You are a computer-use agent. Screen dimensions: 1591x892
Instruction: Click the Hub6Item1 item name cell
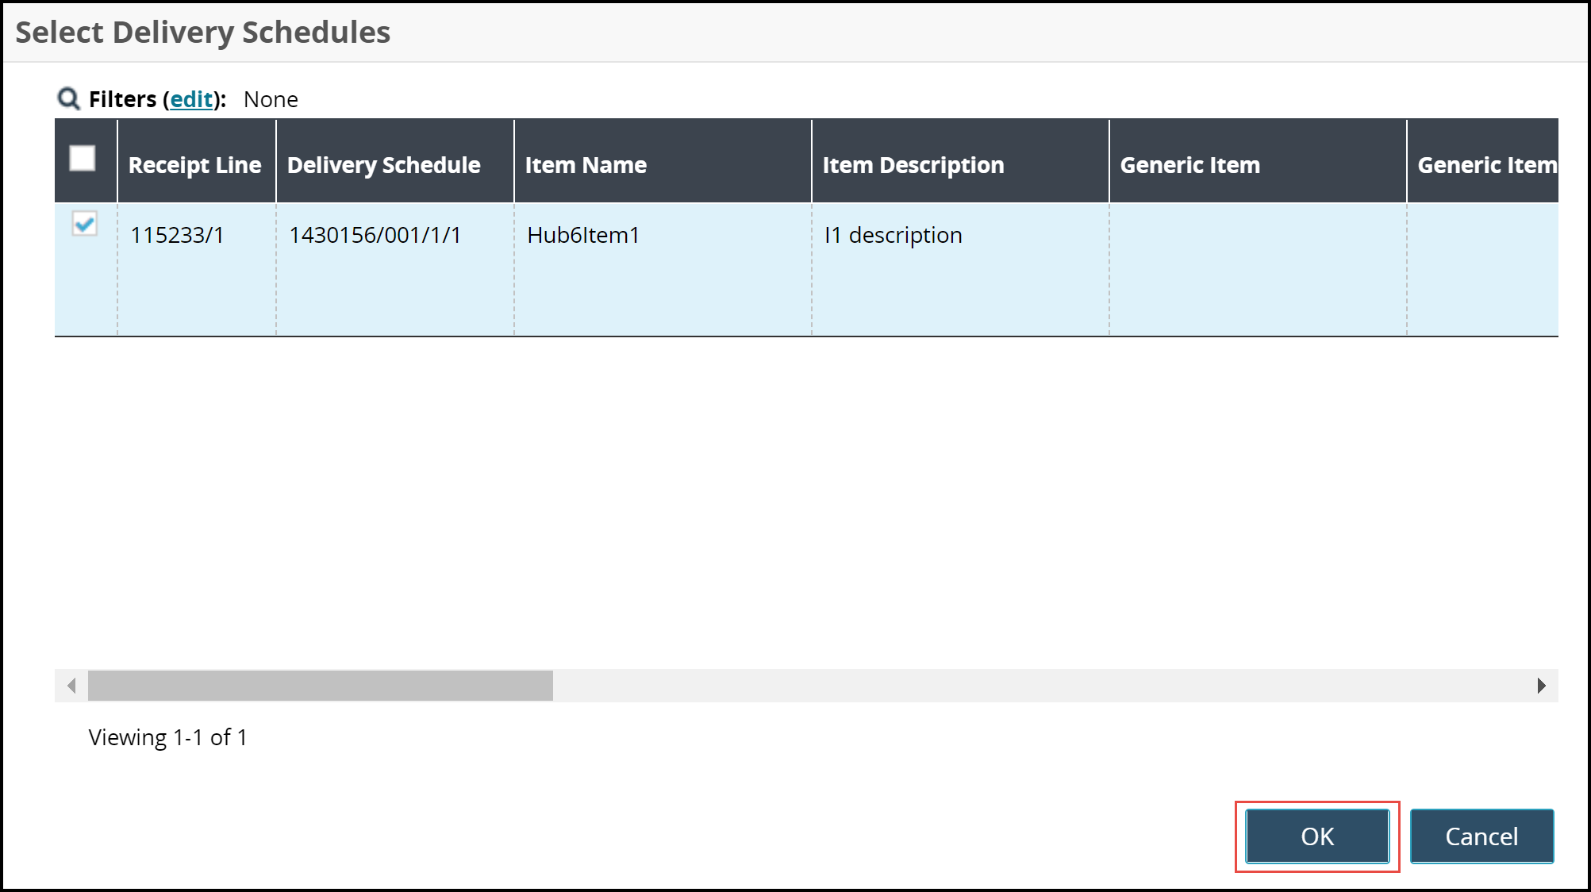583,236
